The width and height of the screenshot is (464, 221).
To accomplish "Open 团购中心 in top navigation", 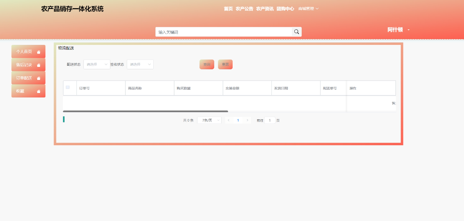I will (285, 9).
